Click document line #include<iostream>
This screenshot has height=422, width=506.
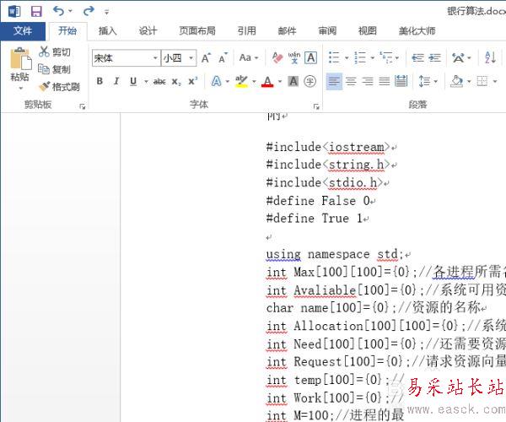coord(328,147)
